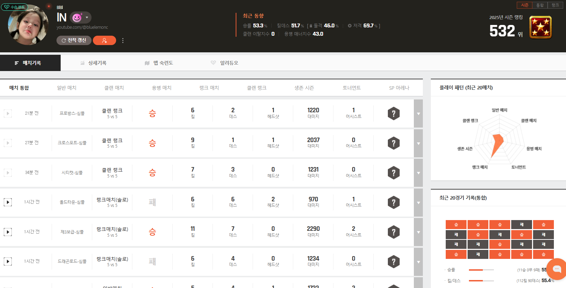Viewport: 566px width, 288px height.
Task: Click the 전적 갱신 refresh button
Action: click(74, 41)
